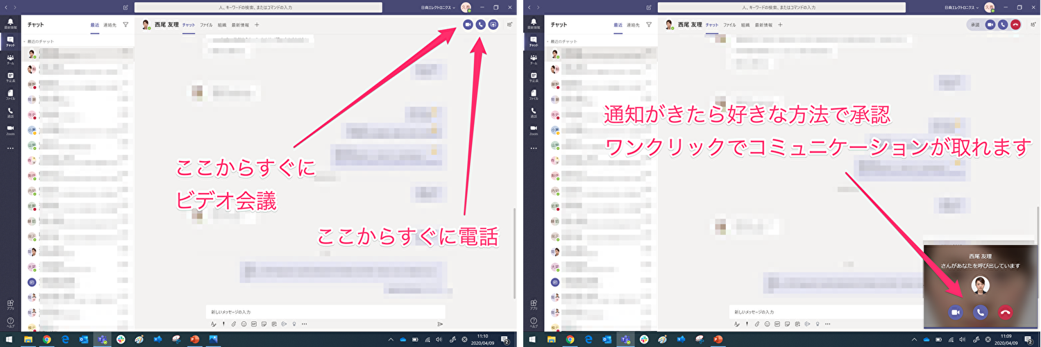Accept call with video in right window popup
The height and width of the screenshot is (347, 1041).
pyautogui.click(x=956, y=312)
